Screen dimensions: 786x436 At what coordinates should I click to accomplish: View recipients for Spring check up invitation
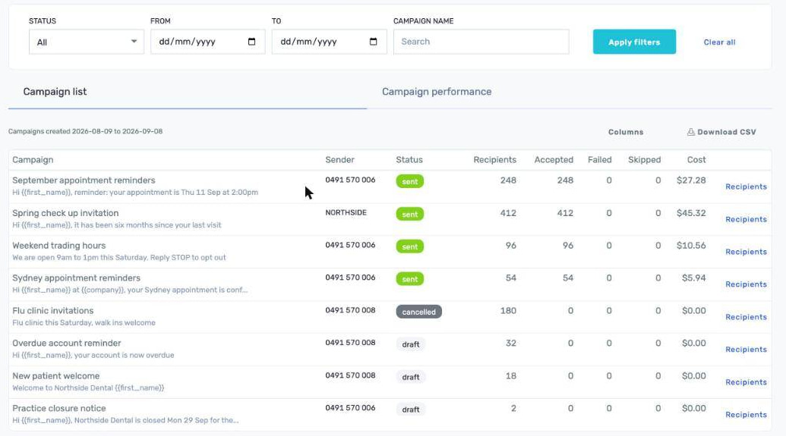[746, 219]
